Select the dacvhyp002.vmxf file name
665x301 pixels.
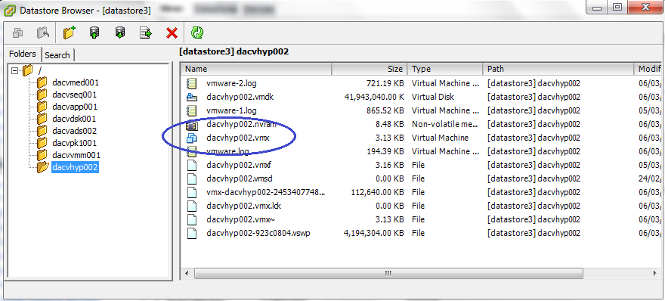click(x=238, y=165)
